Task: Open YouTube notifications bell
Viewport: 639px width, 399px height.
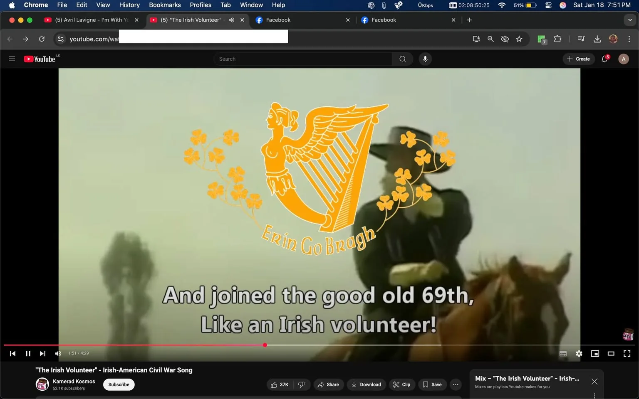Action: (604, 59)
